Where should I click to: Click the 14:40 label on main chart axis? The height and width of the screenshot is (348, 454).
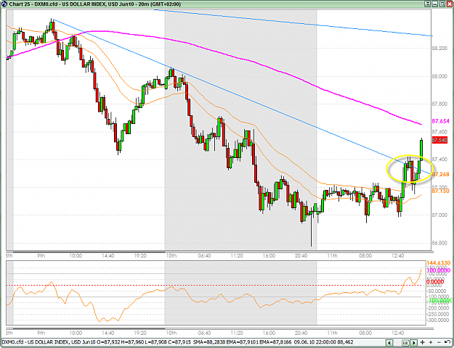pos(108,256)
